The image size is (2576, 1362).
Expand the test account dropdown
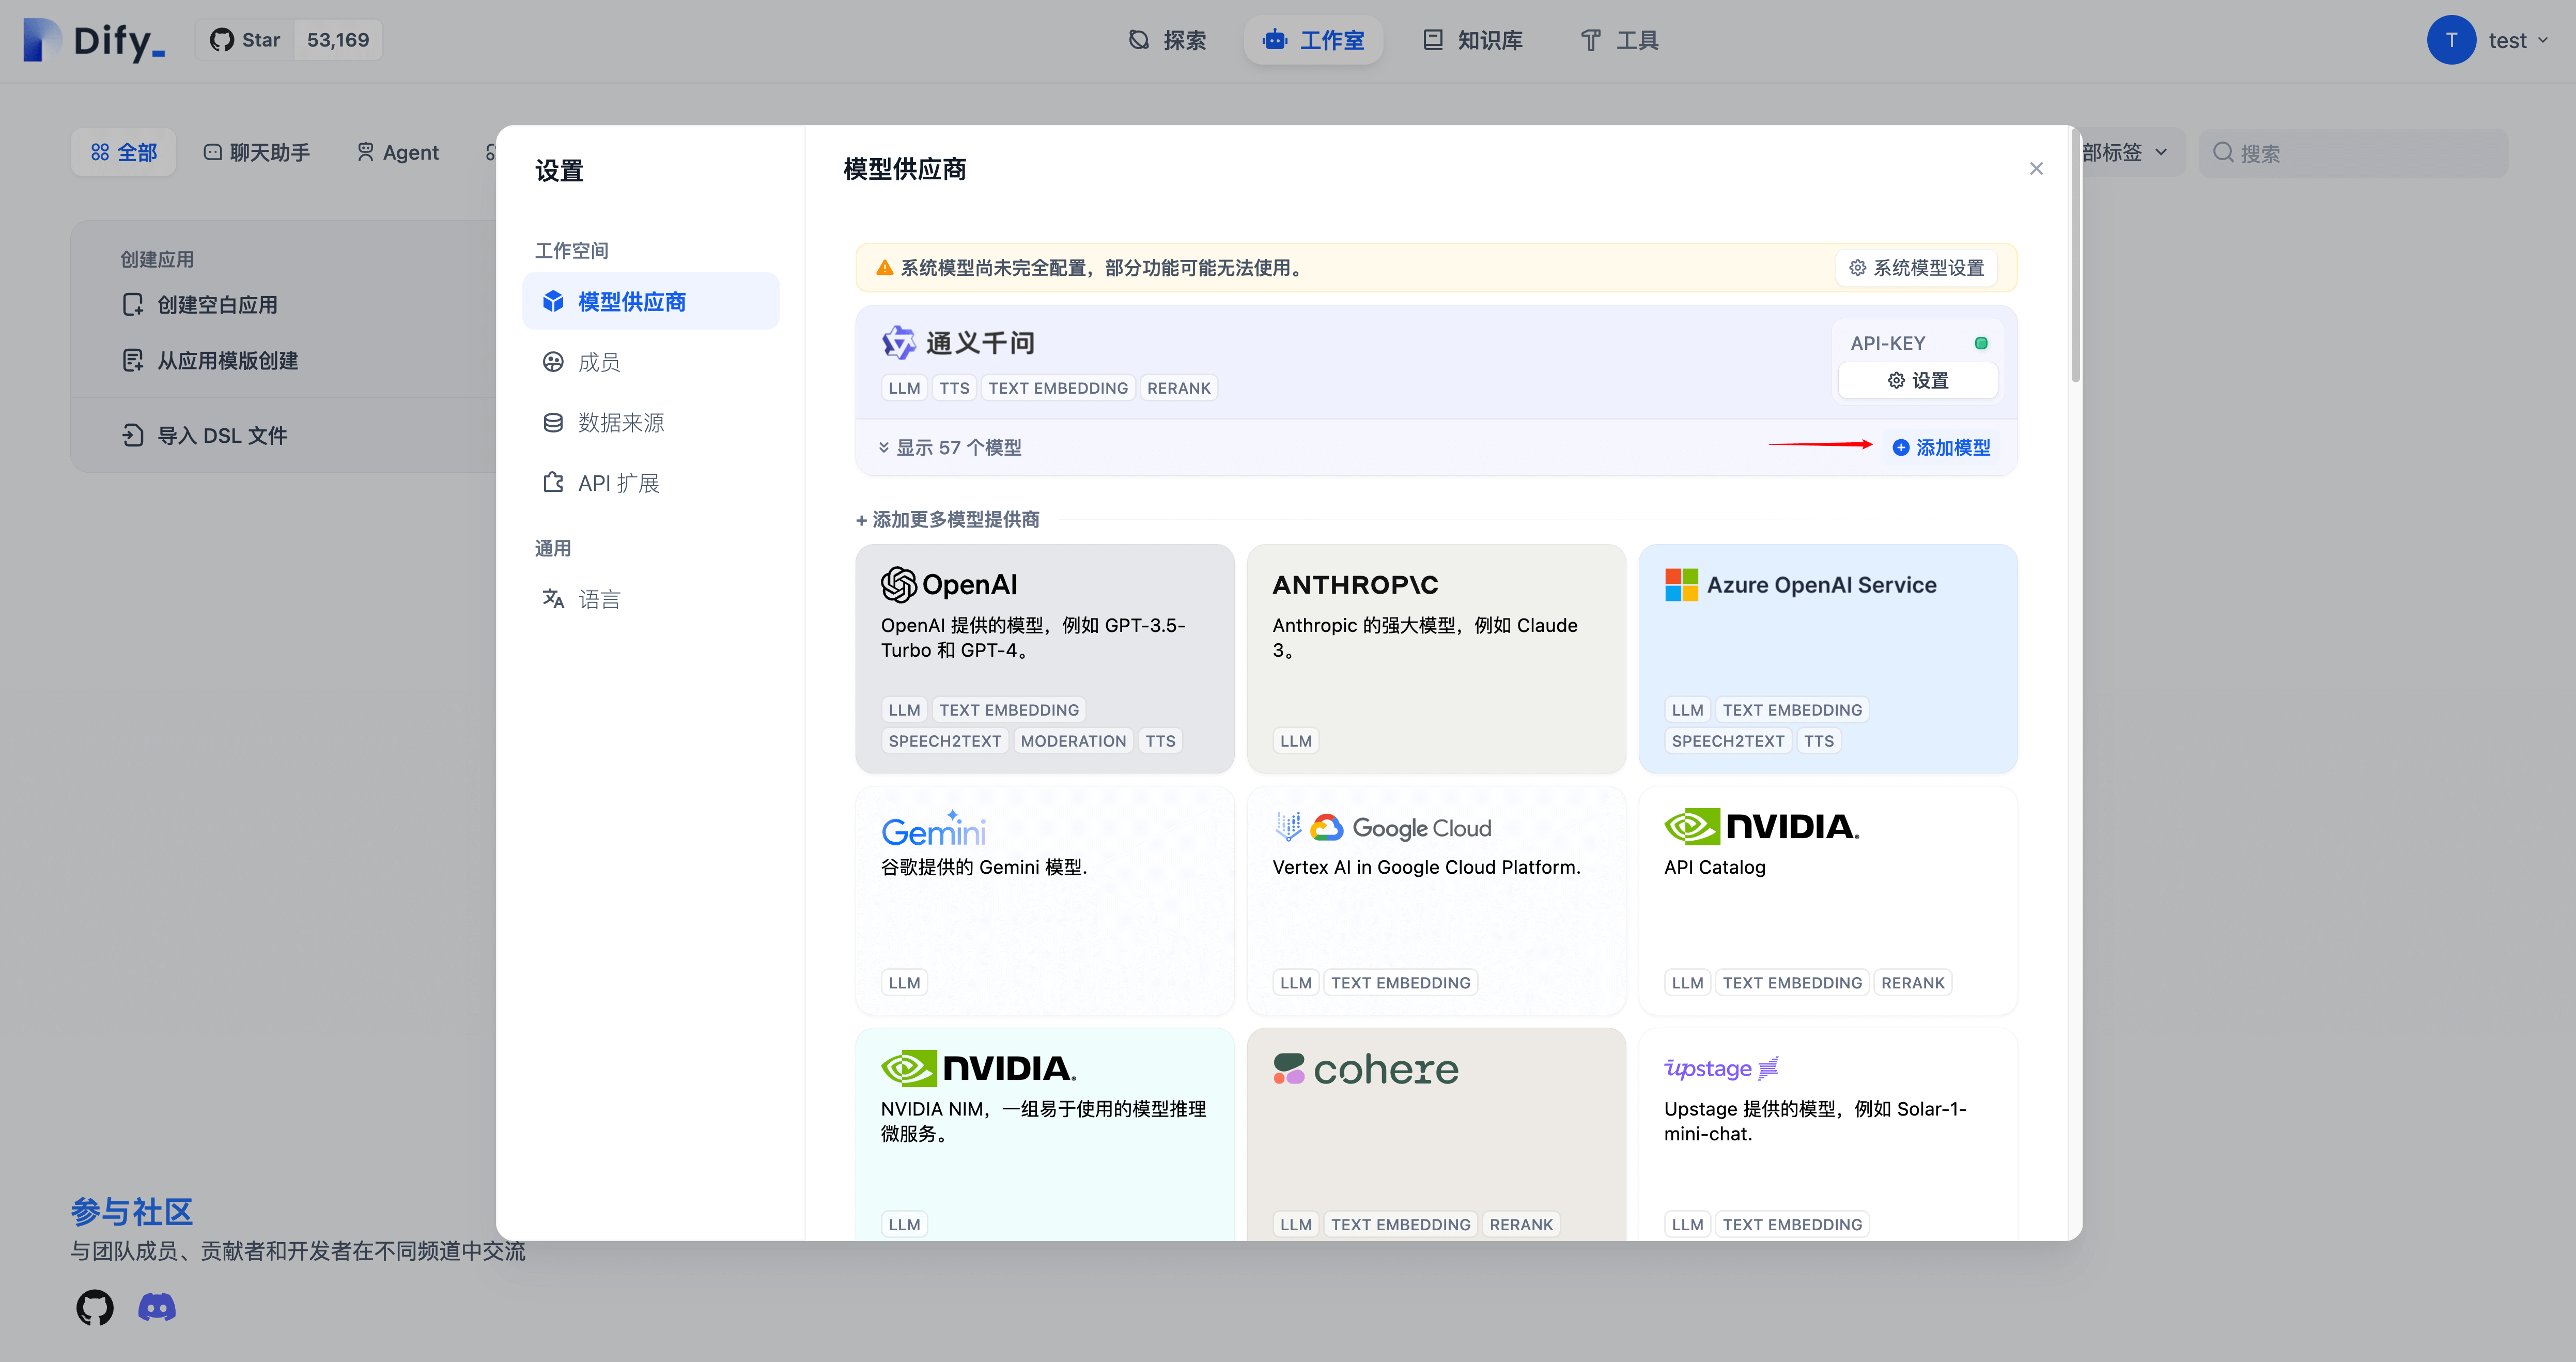pos(2518,40)
